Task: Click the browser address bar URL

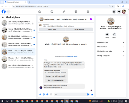Action: tap(32, 6)
